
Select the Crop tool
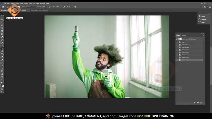click(x=2, y=31)
